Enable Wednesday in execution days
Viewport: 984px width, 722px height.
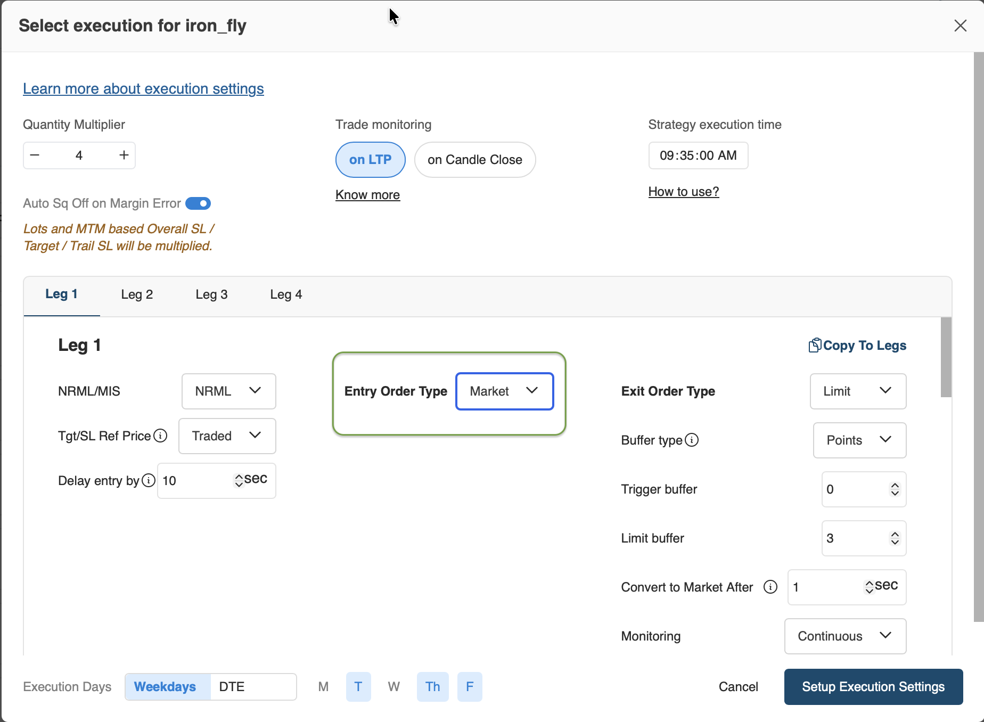click(x=393, y=687)
